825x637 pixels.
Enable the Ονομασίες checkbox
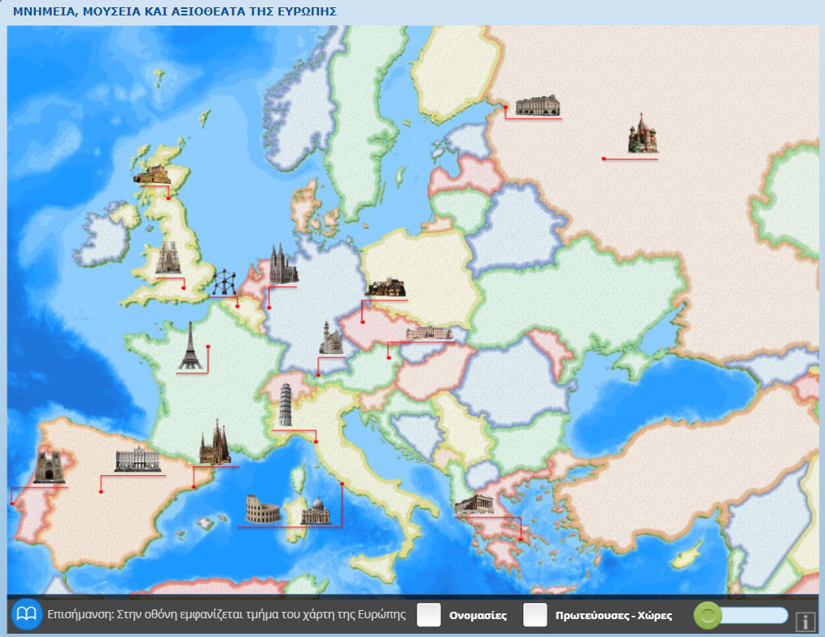(429, 615)
